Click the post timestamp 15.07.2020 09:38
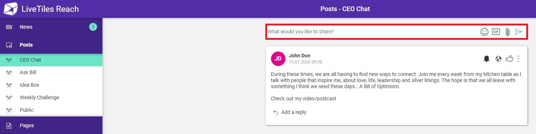 click(306, 62)
